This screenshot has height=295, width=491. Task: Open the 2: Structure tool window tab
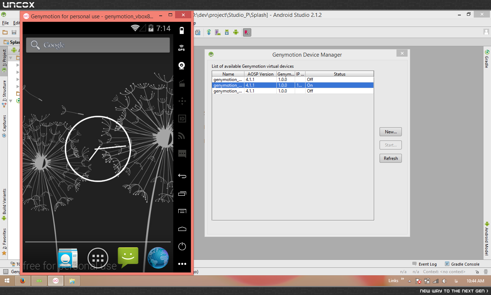click(4, 94)
